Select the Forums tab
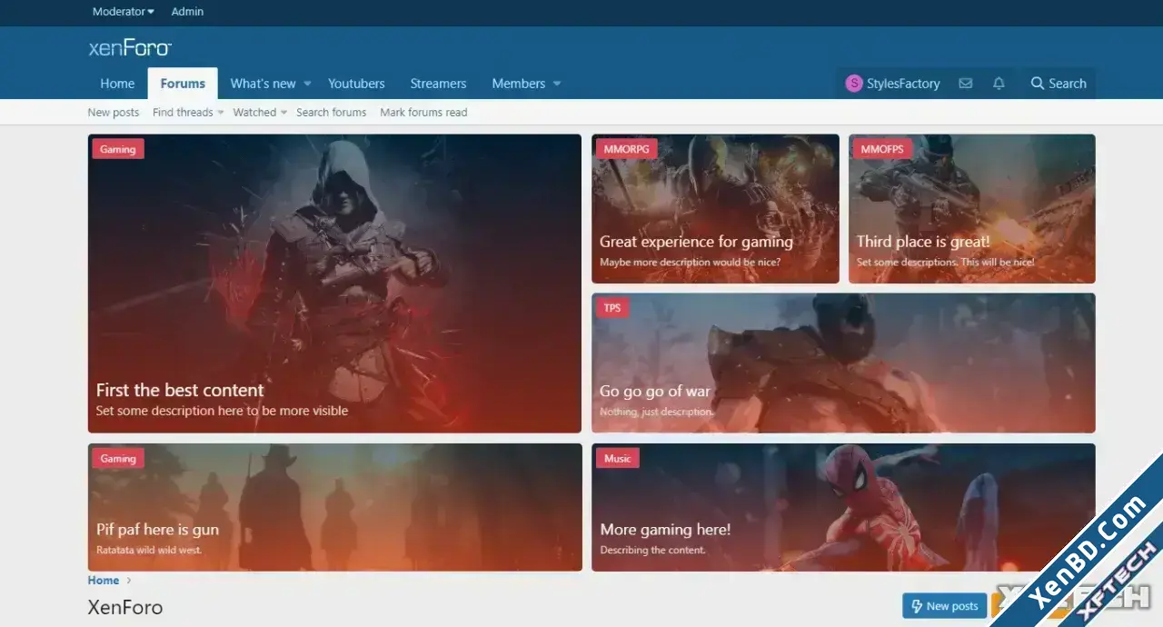The image size is (1163, 627). (183, 84)
